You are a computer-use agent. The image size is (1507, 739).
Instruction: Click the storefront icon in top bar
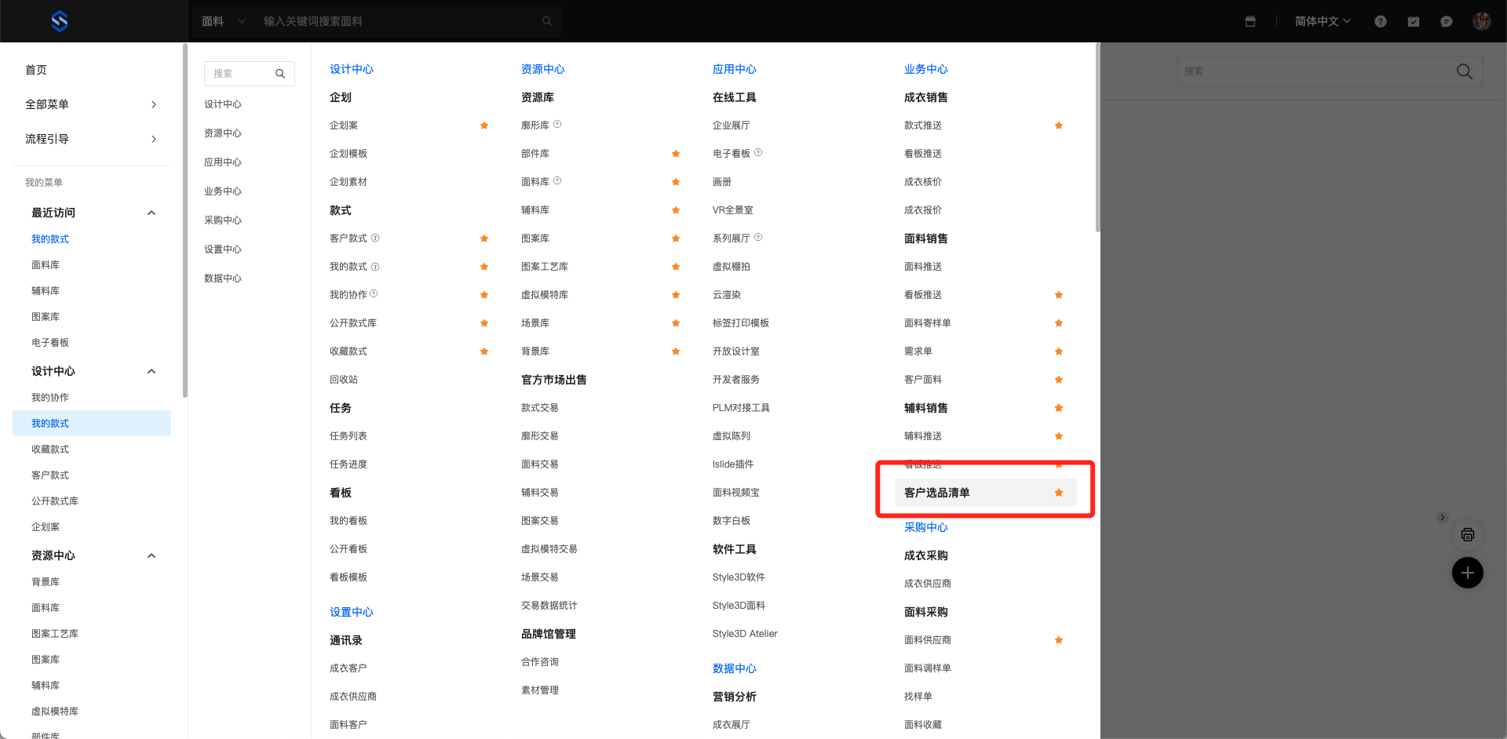pyautogui.click(x=1250, y=22)
